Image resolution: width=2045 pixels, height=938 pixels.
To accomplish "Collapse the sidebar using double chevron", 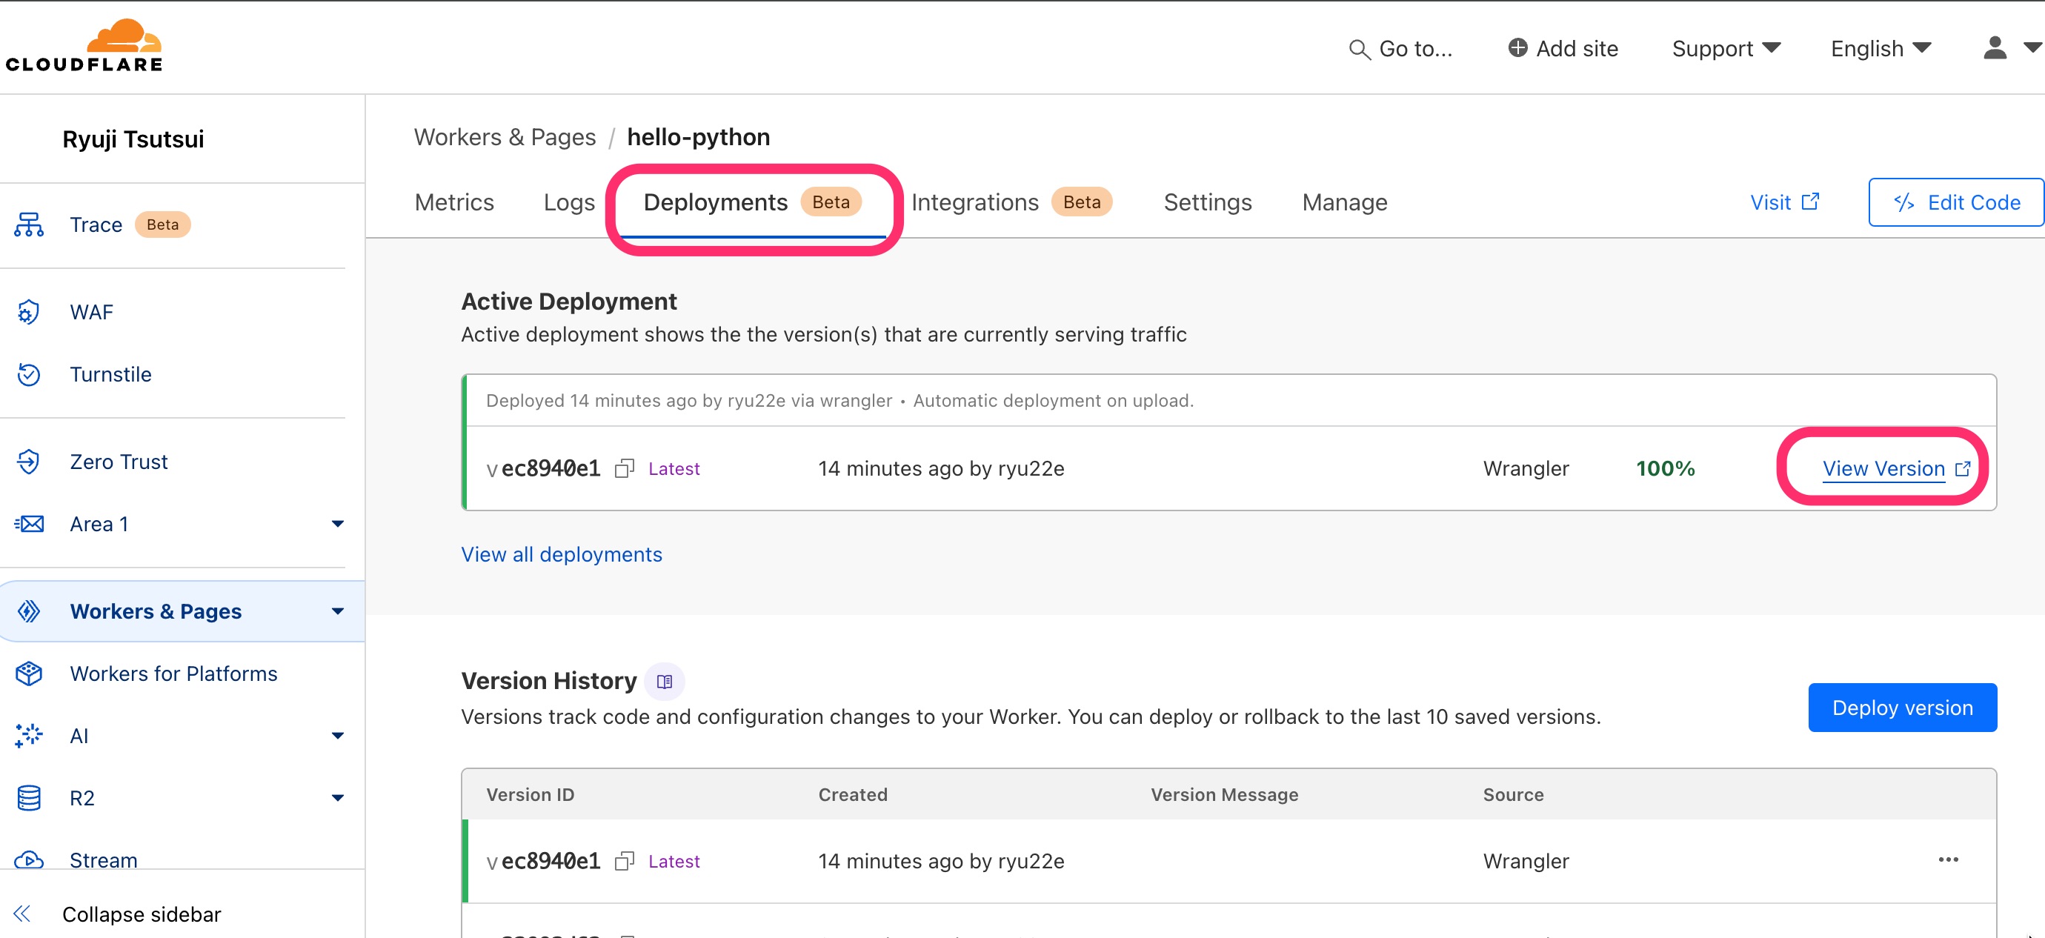I will coord(23,914).
